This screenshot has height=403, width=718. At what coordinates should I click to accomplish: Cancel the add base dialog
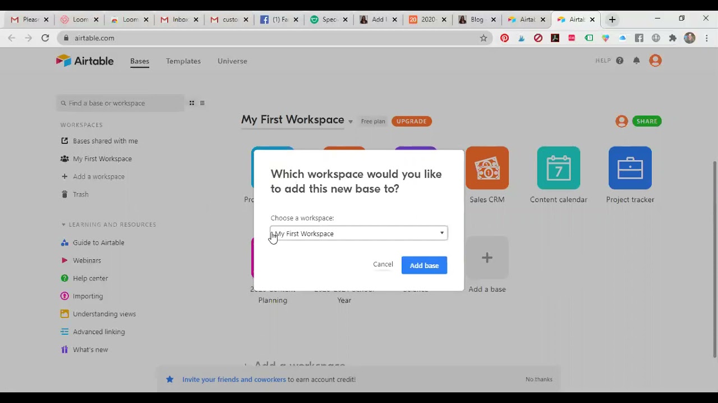pyautogui.click(x=383, y=264)
